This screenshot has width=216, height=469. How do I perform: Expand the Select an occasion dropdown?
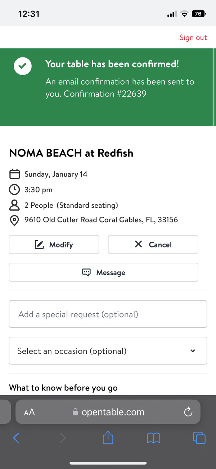pos(108,351)
